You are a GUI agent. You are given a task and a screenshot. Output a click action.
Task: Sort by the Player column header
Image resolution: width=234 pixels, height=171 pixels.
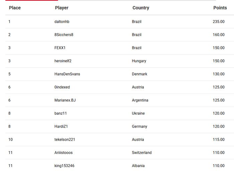coord(62,8)
